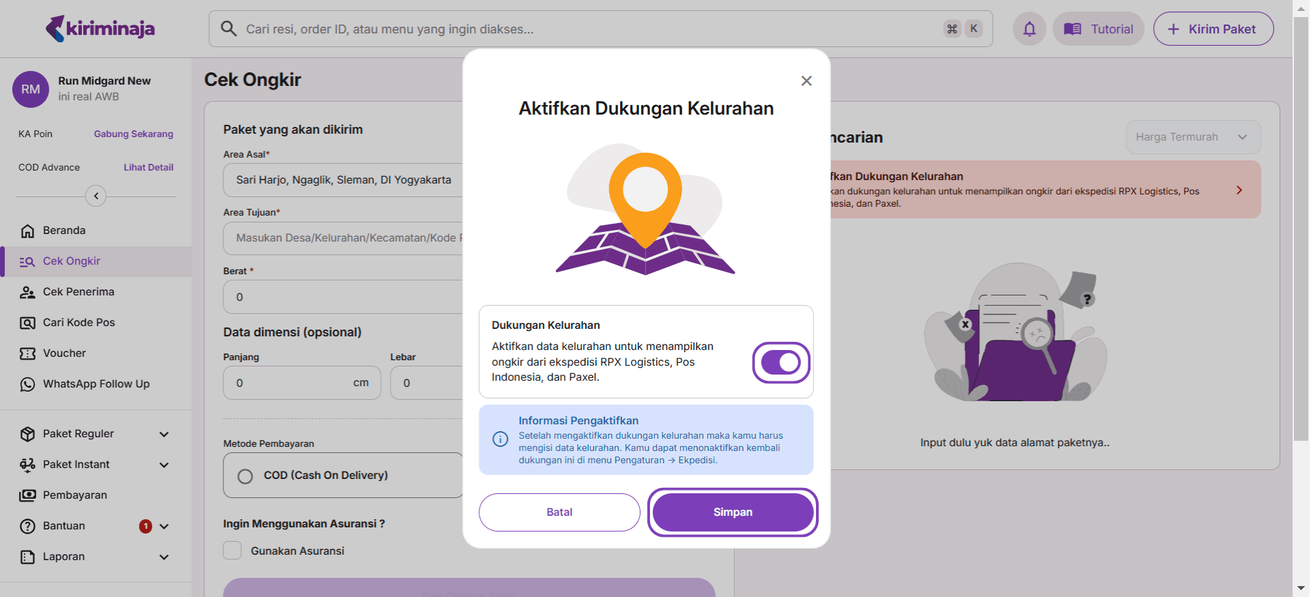Check the Gunakan Asuransi checkbox
Image resolution: width=1311 pixels, height=597 pixels.
click(233, 551)
